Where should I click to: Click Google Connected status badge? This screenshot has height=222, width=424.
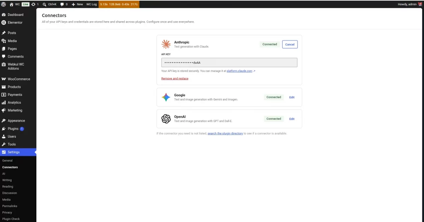[274, 97]
